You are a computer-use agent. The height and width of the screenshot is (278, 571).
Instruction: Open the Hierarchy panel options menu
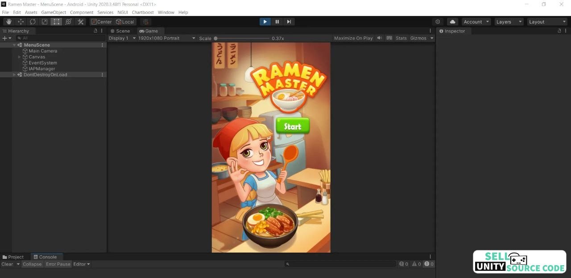pyautogui.click(x=102, y=31)
